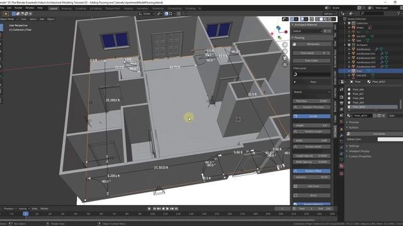Viewport: 403px width, 226px height.
Task: Open the Object Mode dropdown
Action: tap(8, 19)
